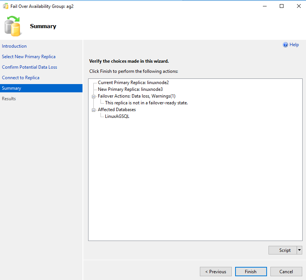Open the Introduction wizard page
Screen dimensions: 306x280
coord(14,46)
